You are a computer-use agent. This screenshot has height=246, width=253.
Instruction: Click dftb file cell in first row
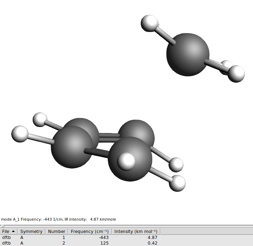click(6, 238)
